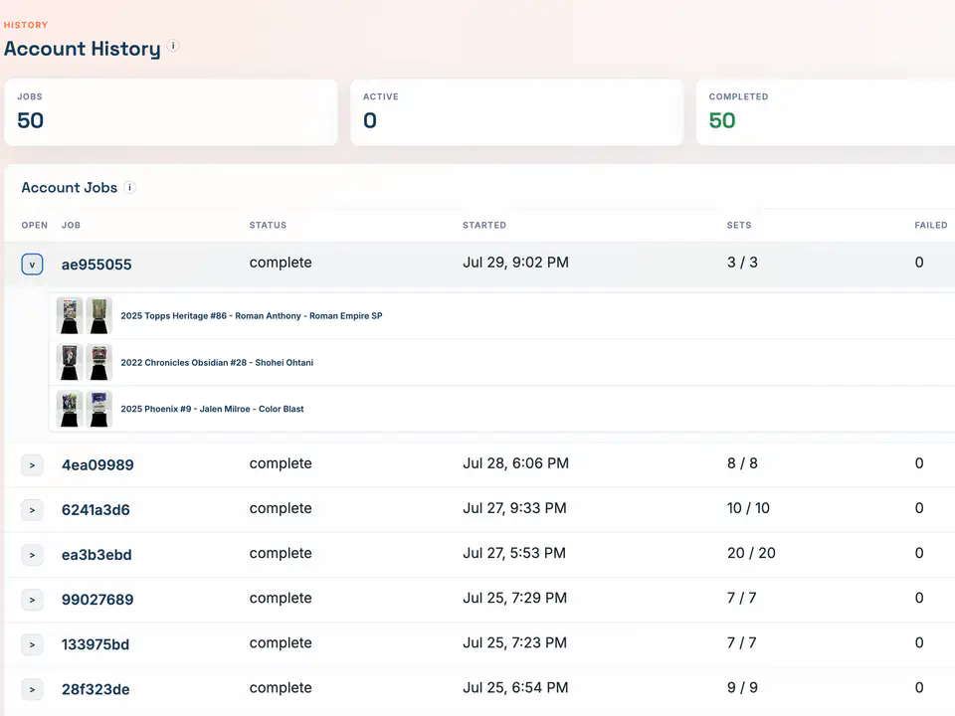
Task: Click sets value 20 / 20
Action: pyautogui.click(x=751, y=553)
